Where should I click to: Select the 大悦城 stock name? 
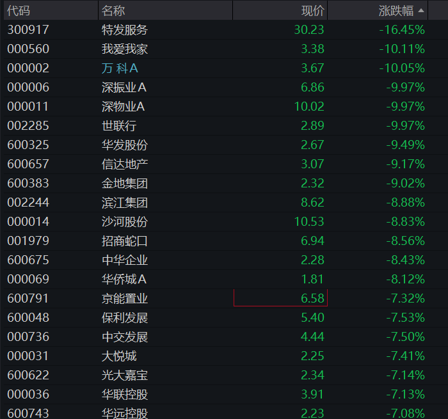coord(119,356)
